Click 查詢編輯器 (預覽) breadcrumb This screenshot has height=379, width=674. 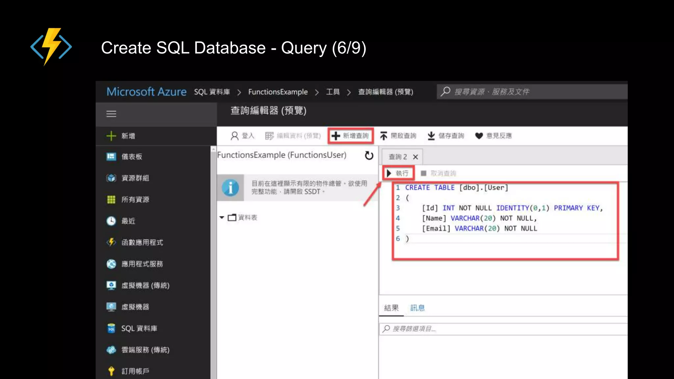click(386, 92)
